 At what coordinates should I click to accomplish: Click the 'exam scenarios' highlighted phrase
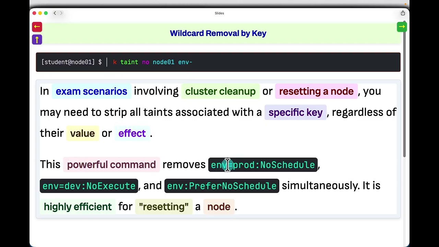point(92,91)
